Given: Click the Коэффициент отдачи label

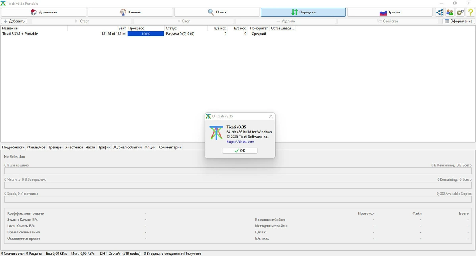Looking at the screenshot, I should click(x=26, y=213).
